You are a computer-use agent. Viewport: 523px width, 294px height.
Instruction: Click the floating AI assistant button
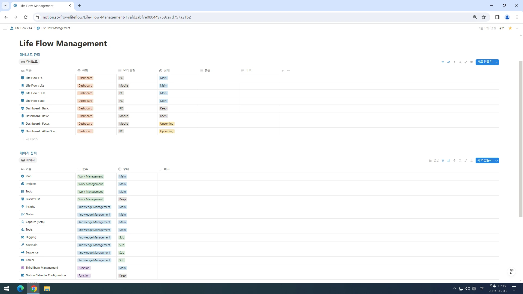[511, 272]
